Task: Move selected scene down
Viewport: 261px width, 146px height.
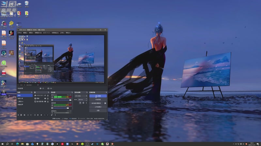Action: 31,115
